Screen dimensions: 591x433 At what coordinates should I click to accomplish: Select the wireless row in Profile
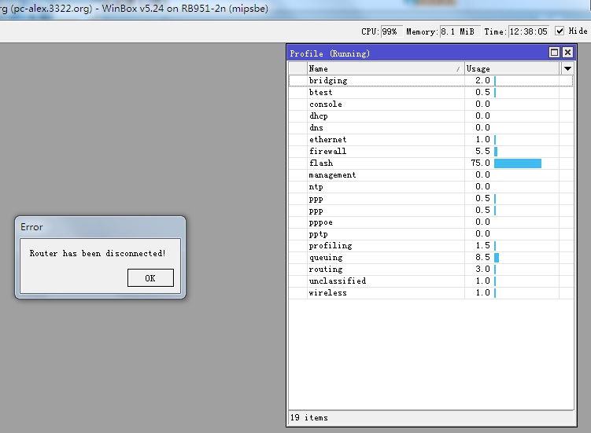pos(430,293)
